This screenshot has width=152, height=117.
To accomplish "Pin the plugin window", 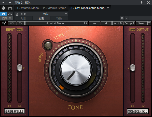I will coord(142,3).
